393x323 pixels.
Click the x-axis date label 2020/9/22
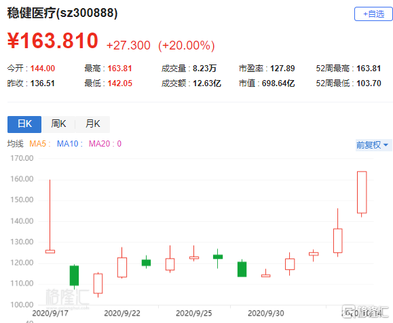point(122,313)
